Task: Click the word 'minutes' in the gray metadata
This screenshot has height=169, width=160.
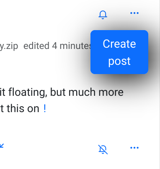Action: tap(75, 46)
